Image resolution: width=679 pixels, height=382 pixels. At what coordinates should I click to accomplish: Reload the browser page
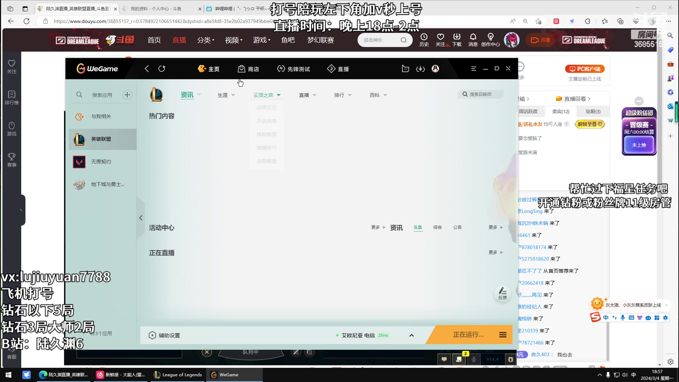click(27, 21)
